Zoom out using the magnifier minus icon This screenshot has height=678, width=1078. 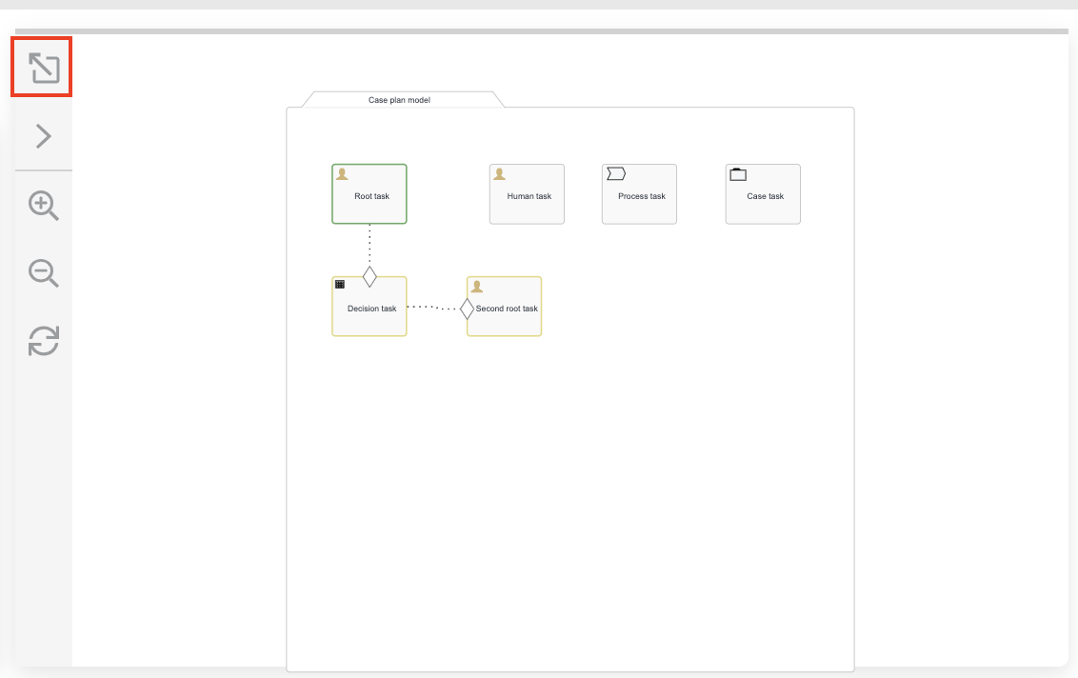42,273
